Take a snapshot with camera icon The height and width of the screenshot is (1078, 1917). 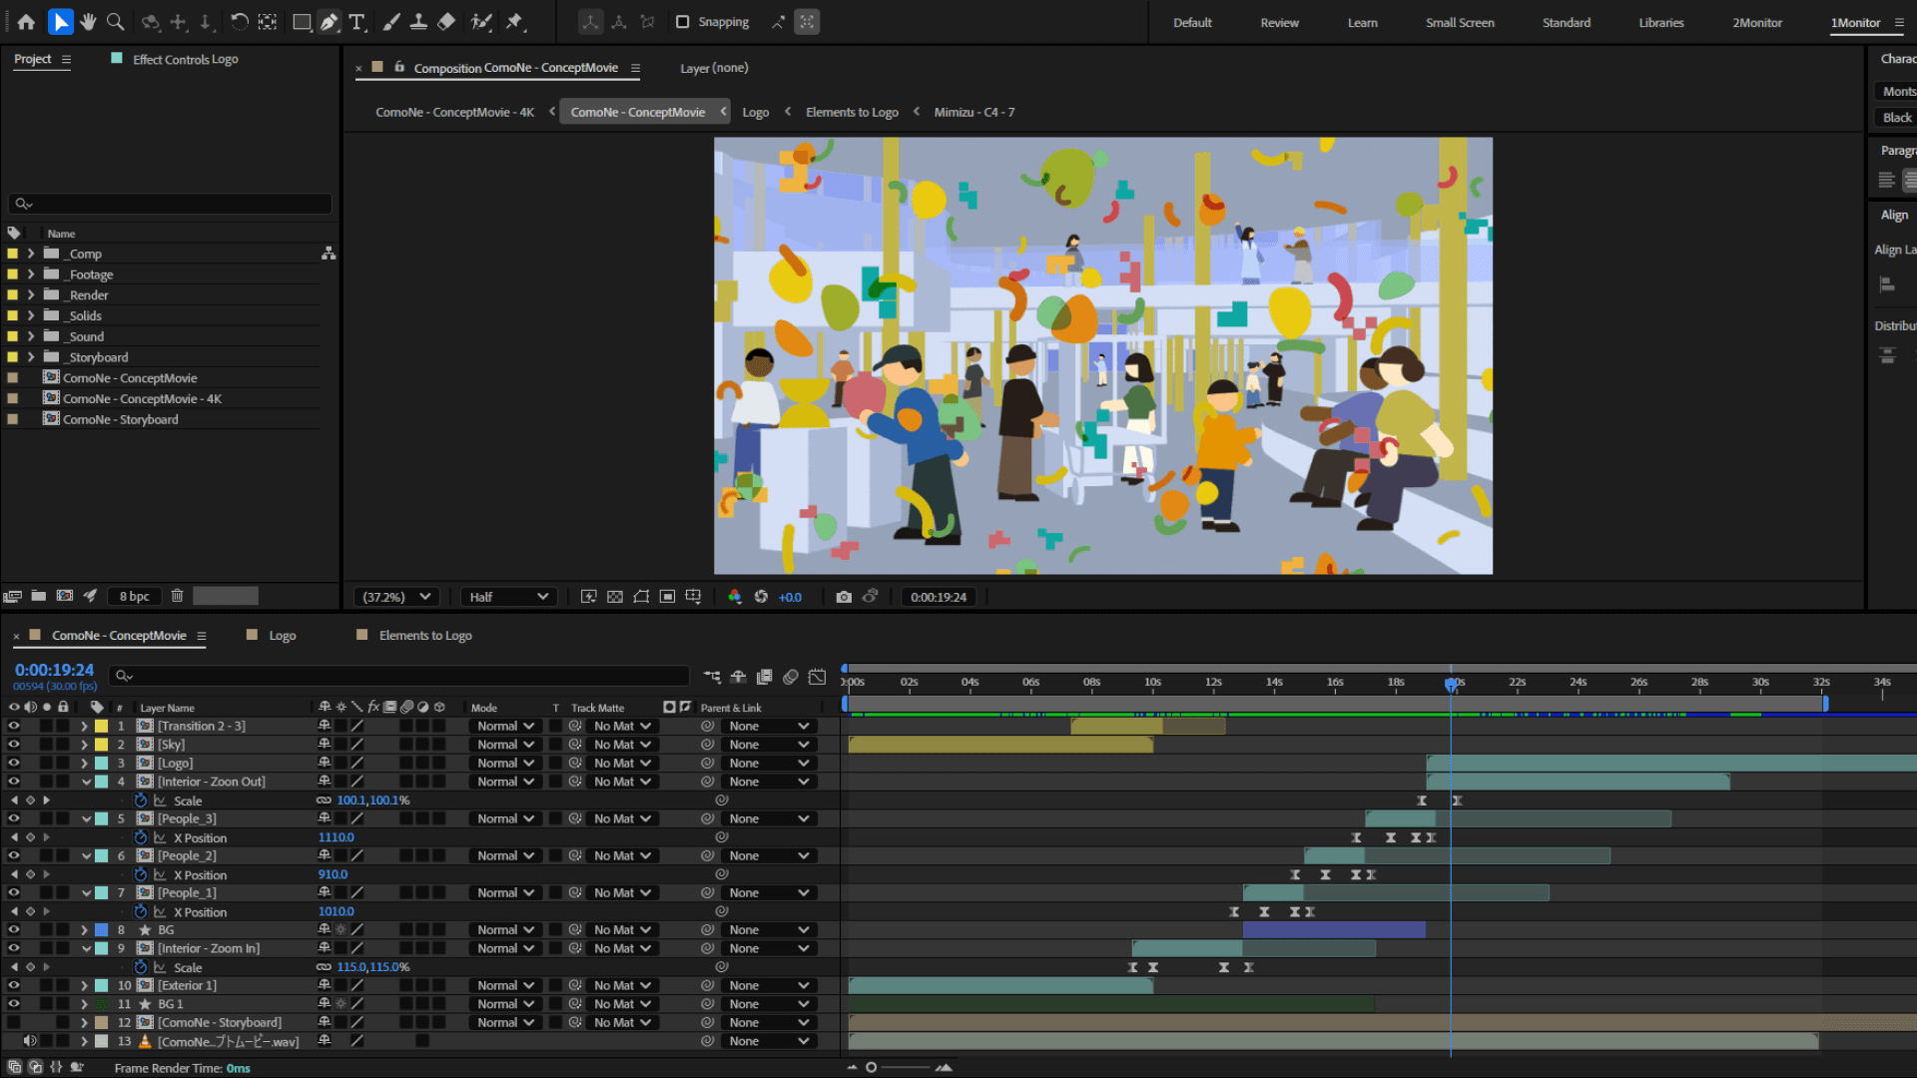[844, 597]
